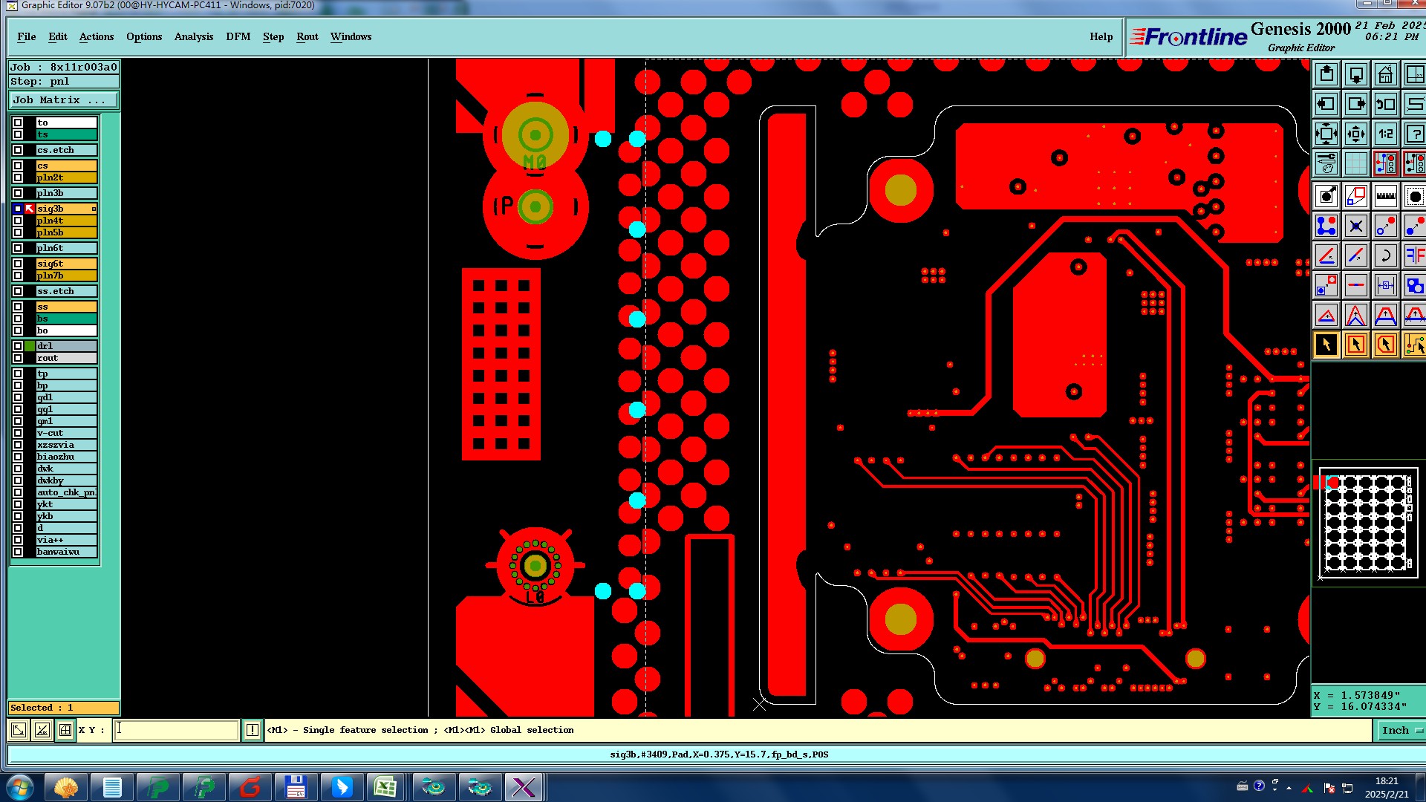
Task: Select the polygon selection arrow tool
Action: [1386, 345]
